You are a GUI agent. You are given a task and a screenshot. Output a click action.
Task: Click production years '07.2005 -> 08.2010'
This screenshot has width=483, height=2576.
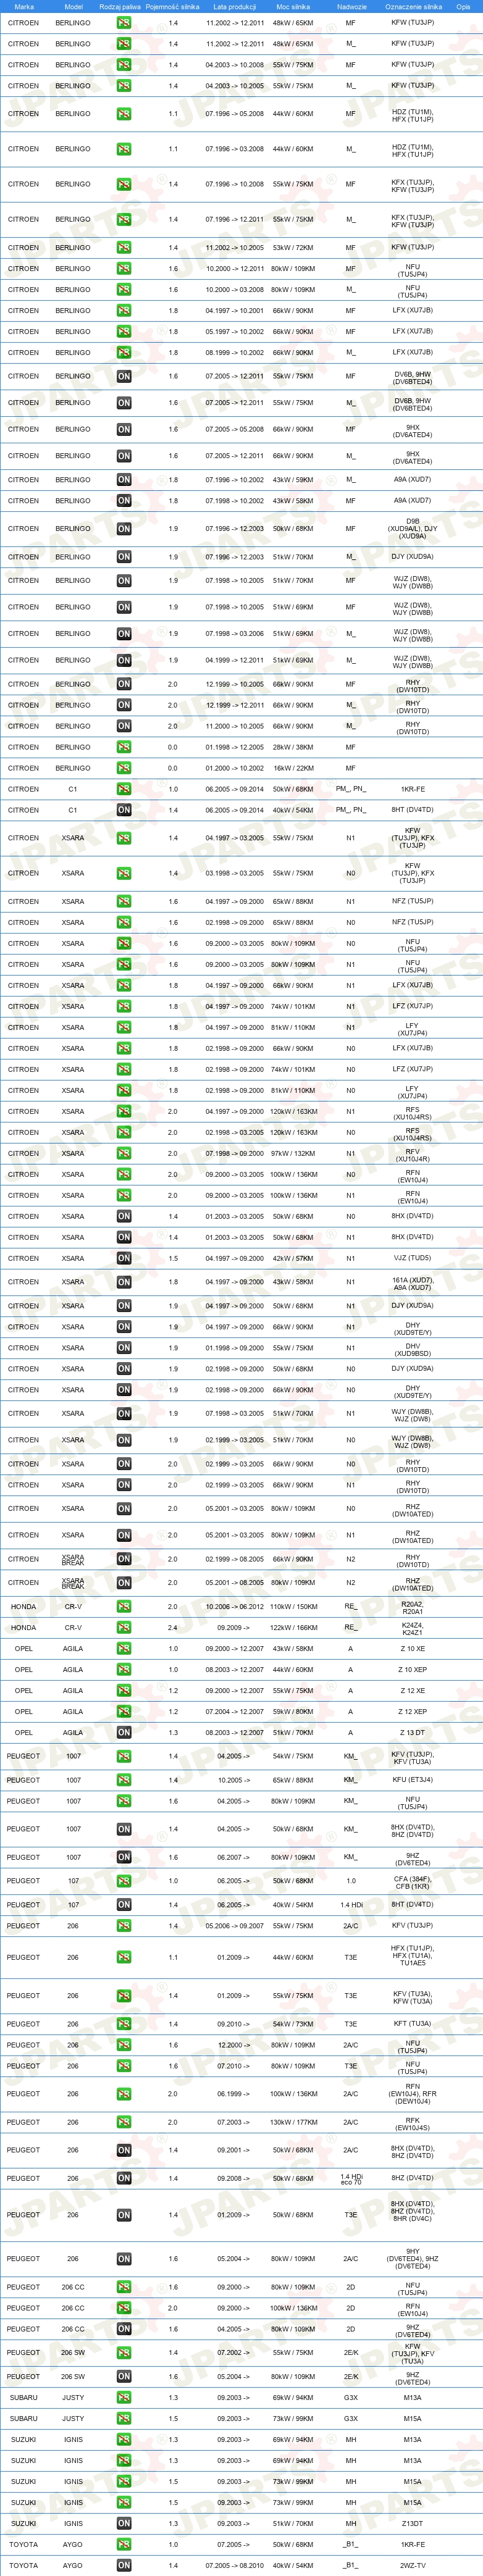point(235,2565)
